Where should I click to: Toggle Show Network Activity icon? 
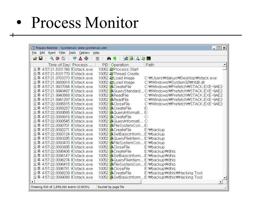(x=137, y=59)
